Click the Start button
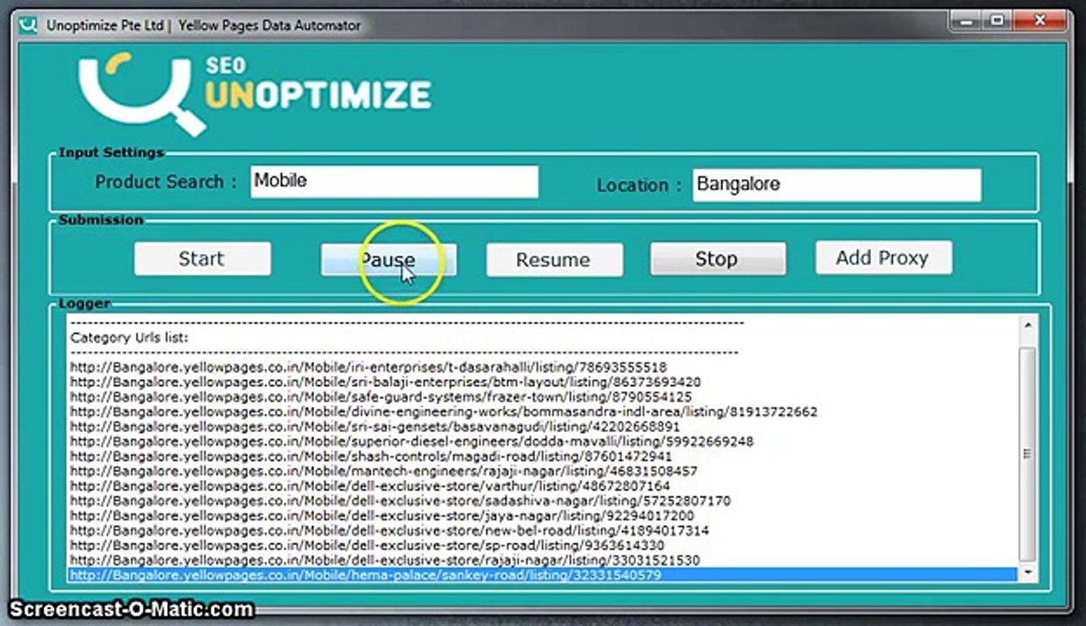 pos(202,259)
